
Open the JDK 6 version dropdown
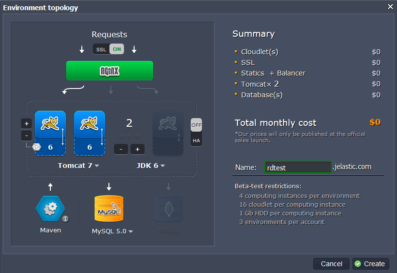pos(151,166)
